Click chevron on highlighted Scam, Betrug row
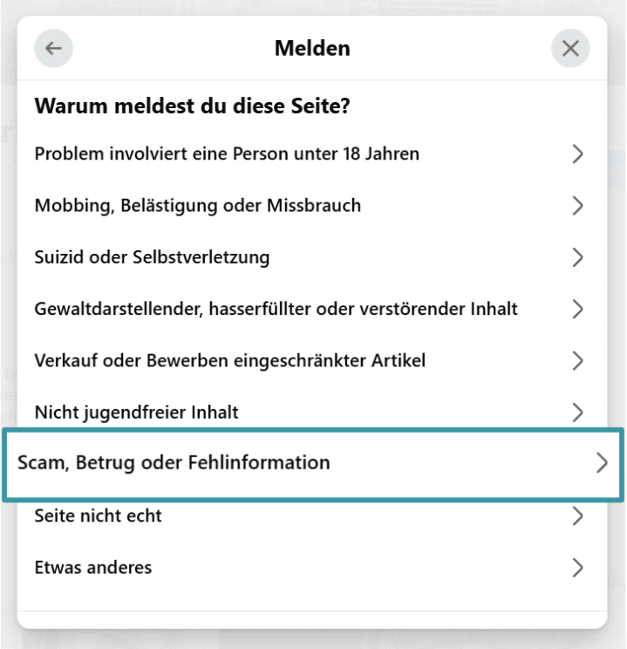627x649 pixels. point(600,462)
